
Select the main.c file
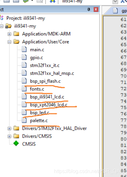pos(37,50)
